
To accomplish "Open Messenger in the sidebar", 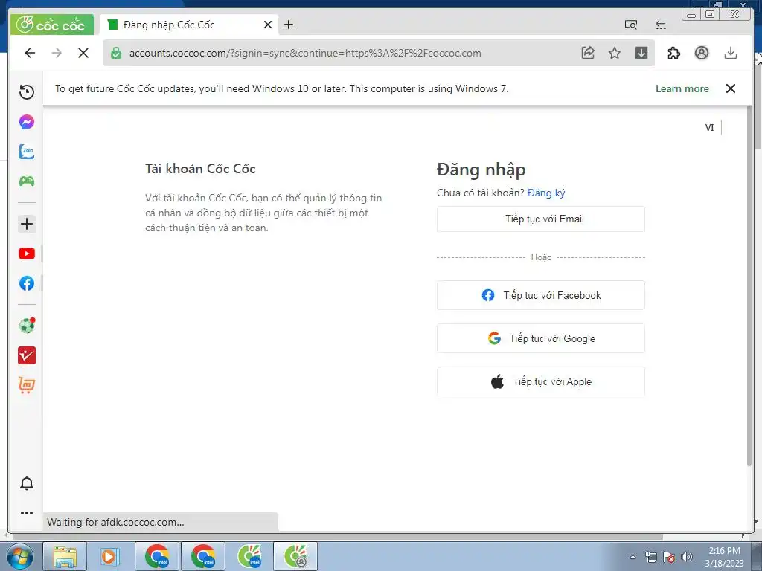I will (x=27, y=122).
